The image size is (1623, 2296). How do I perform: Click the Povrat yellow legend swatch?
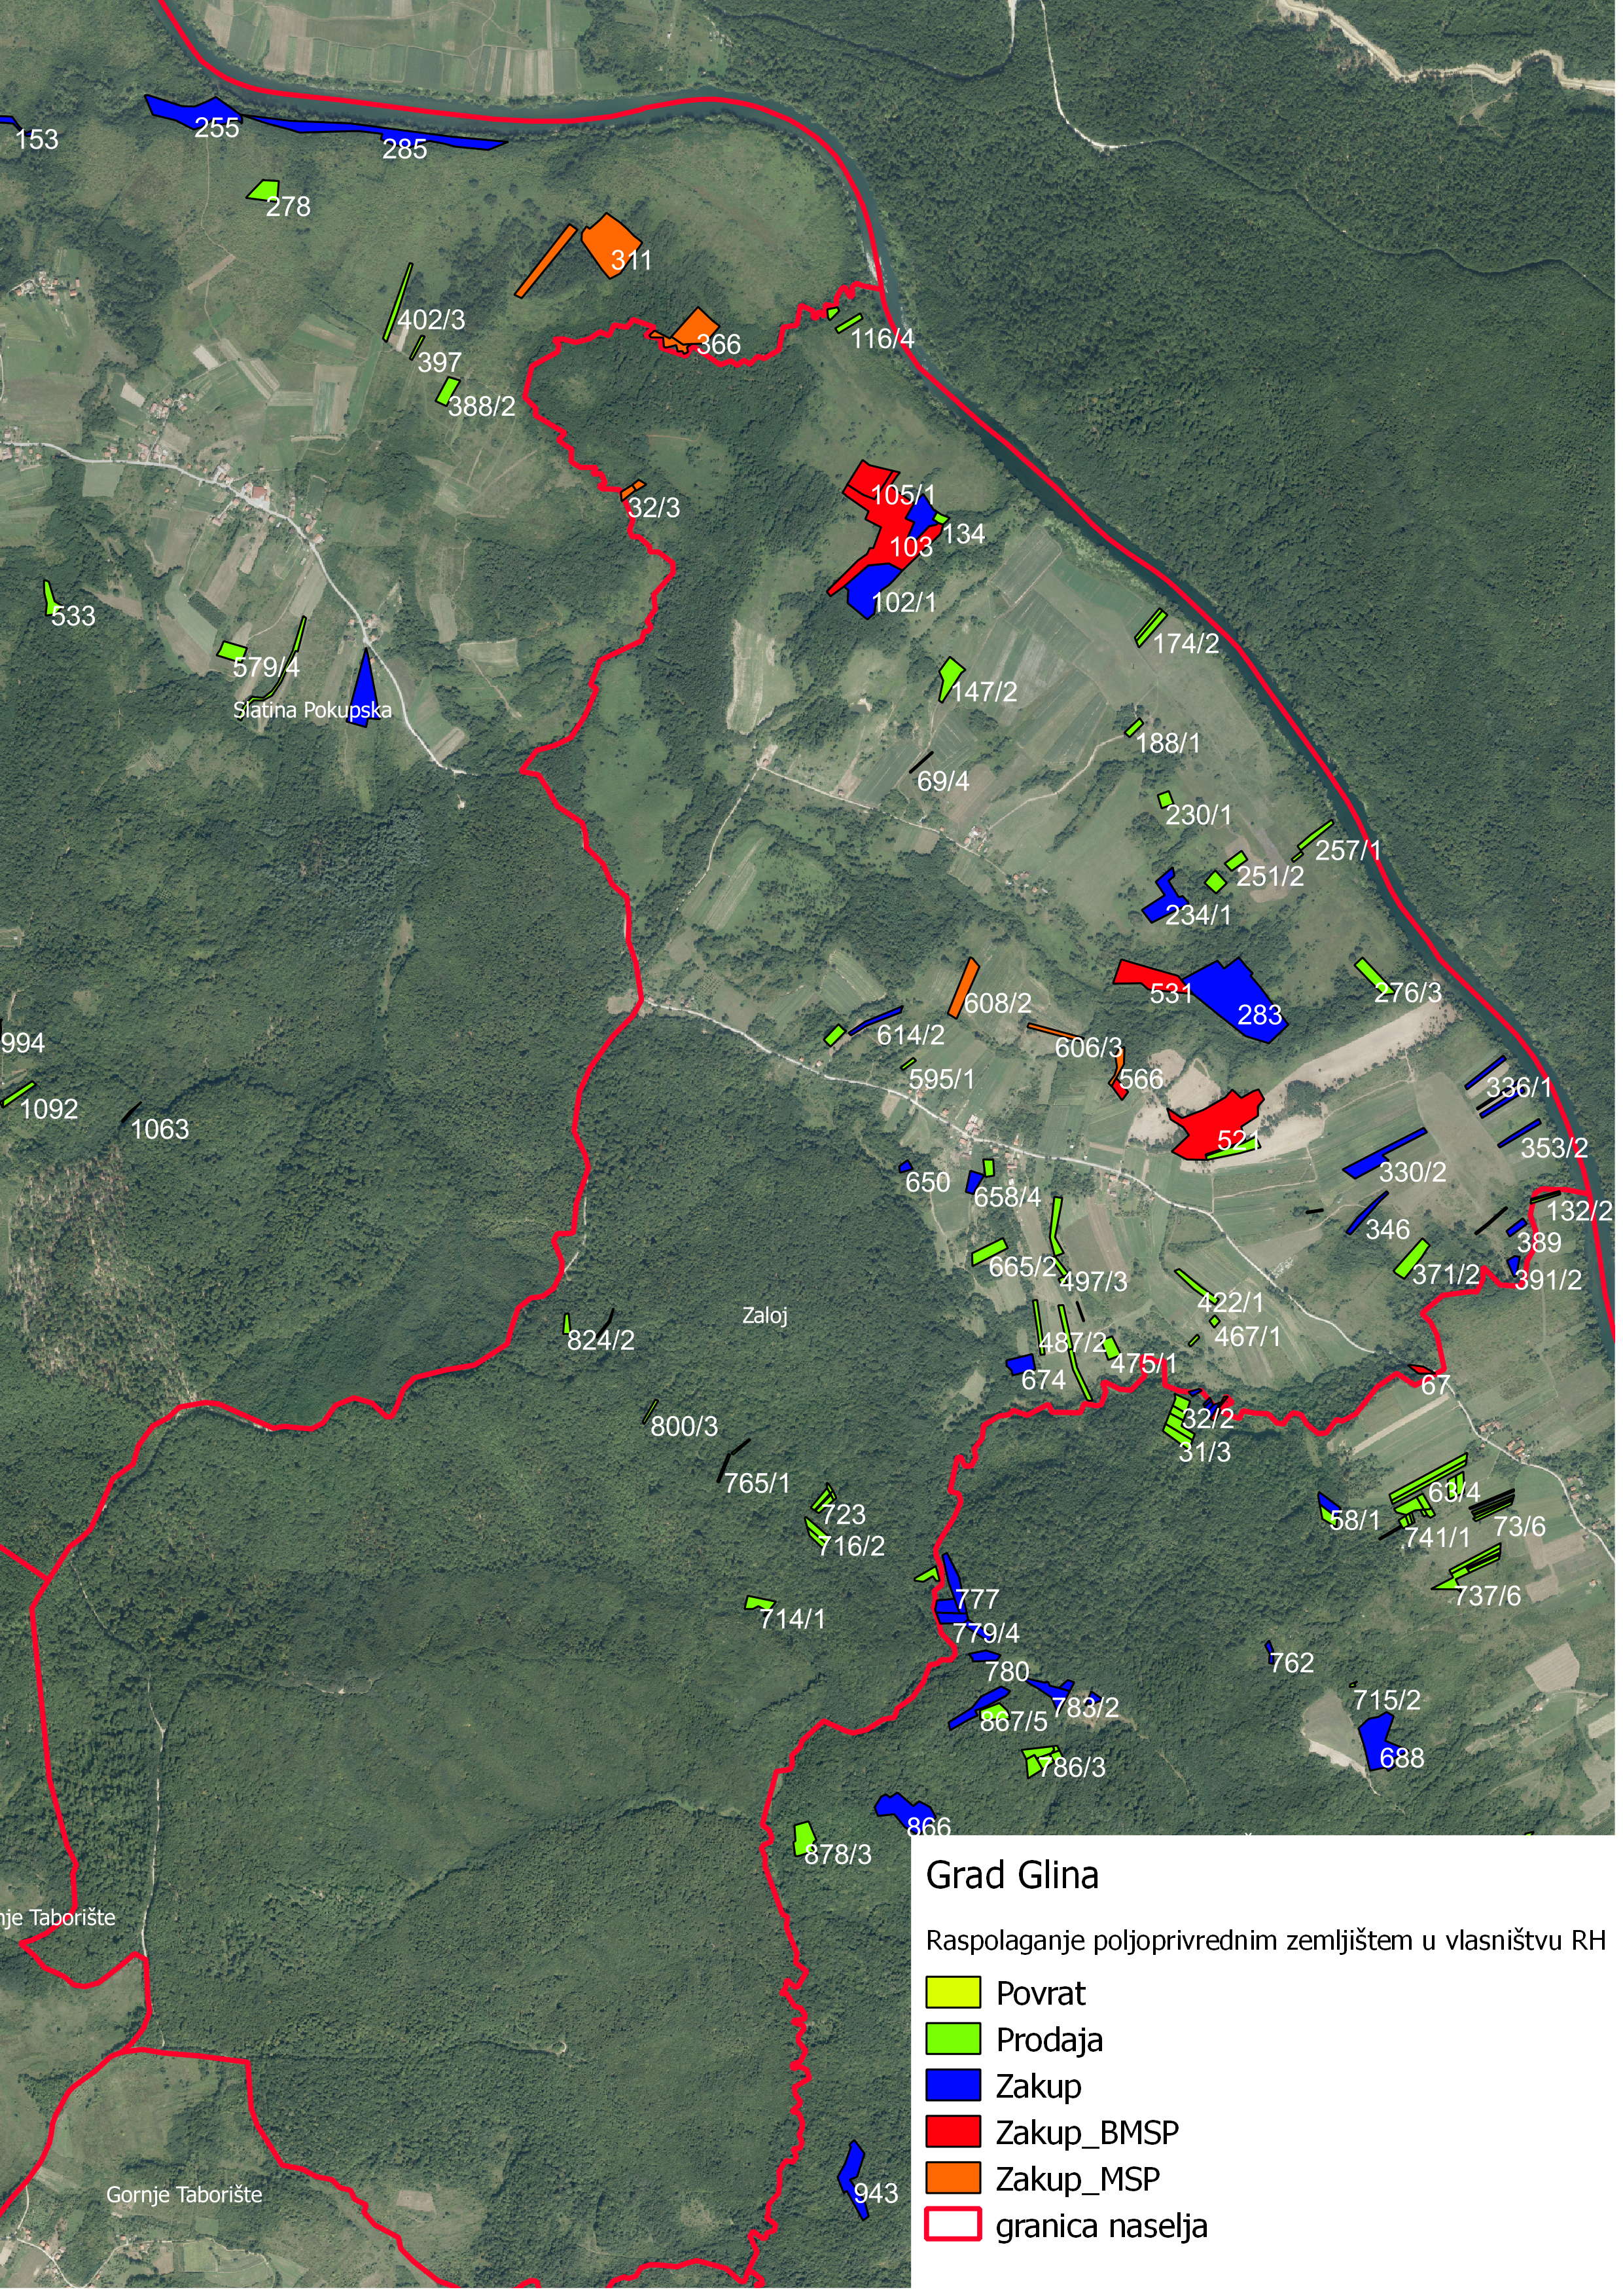(954, 1993)
